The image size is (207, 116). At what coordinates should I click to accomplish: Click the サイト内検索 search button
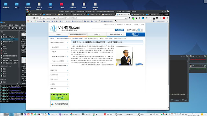(x=119, y=30)
